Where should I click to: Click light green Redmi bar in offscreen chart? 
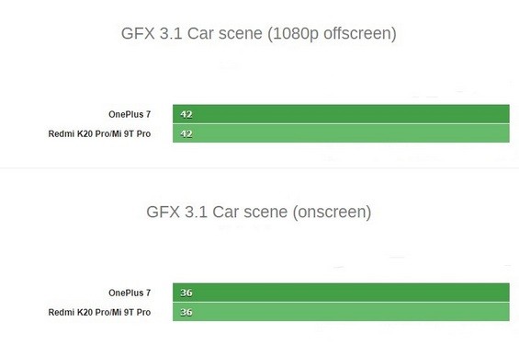point(341,133)
